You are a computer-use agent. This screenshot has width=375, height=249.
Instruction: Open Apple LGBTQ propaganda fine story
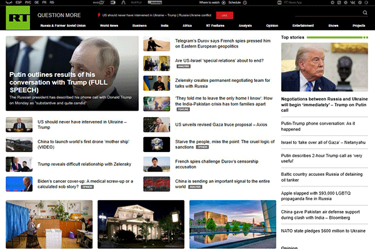coord(316,196)
